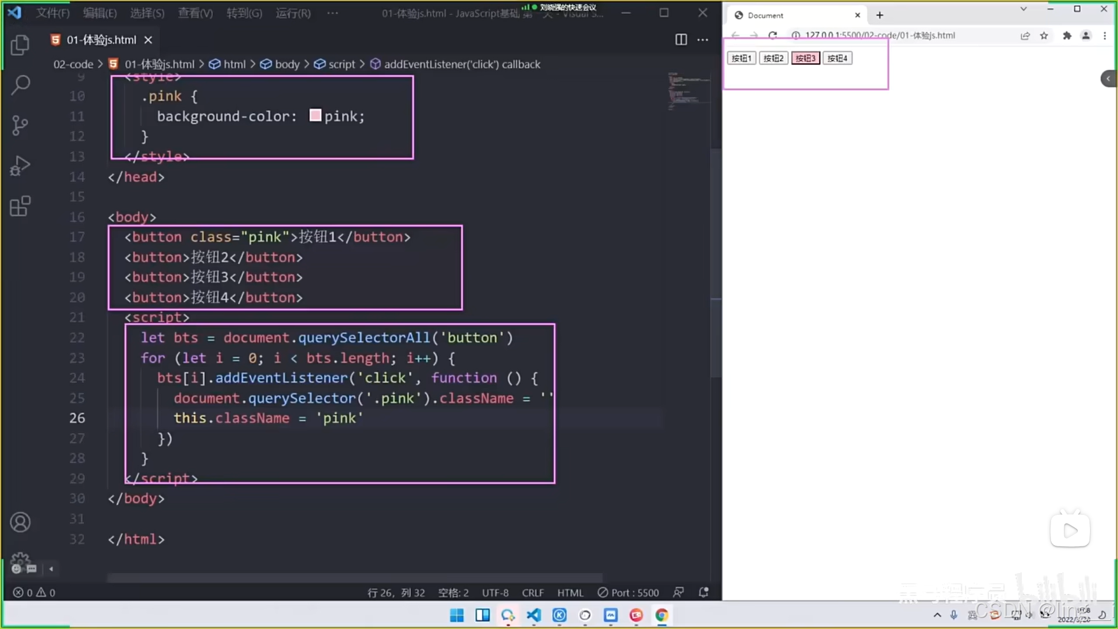Open the editor More Actions ellipsis menu
The height and width of the screenshot is (629, 1118).
[703, 40]
